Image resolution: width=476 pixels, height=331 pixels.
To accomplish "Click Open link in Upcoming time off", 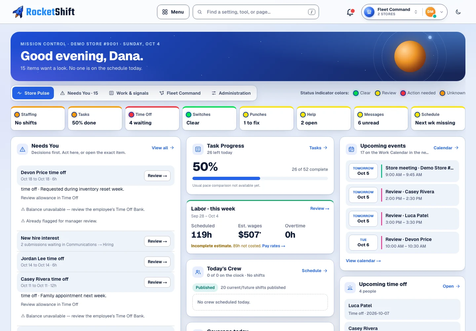I will 451,286.
